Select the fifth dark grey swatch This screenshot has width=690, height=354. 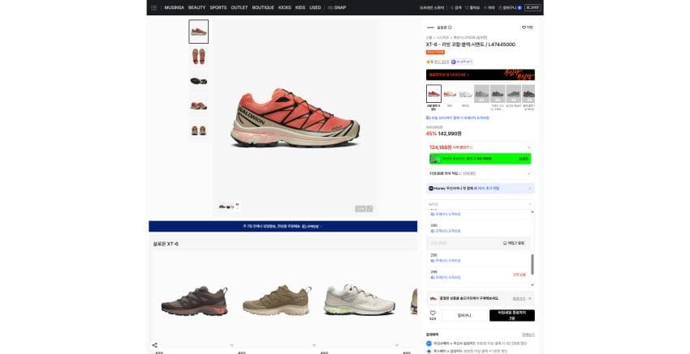point(498,94)
